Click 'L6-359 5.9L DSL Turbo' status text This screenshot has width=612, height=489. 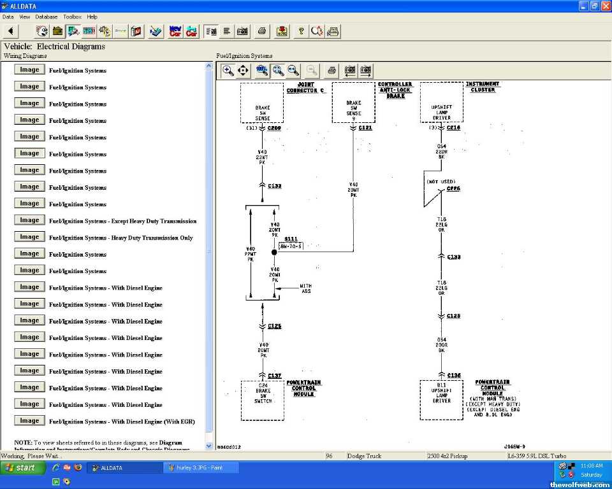click(x=537, y=456)
